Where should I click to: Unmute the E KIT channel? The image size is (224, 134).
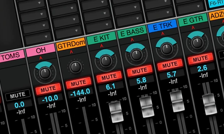click(109, 77)
